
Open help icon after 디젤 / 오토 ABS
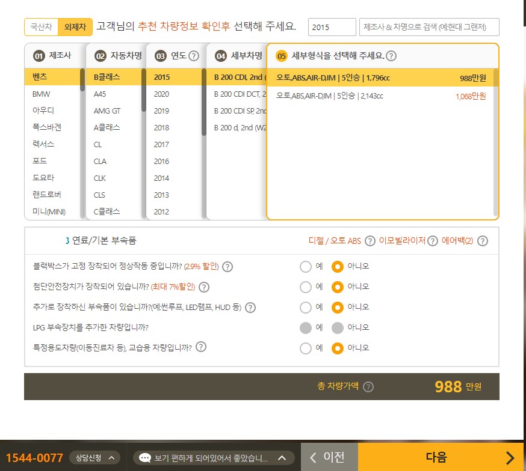[370, 241]
